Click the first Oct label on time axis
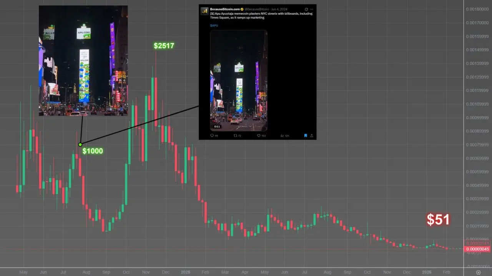Screen dimensions: 492x276 (126, 272)
